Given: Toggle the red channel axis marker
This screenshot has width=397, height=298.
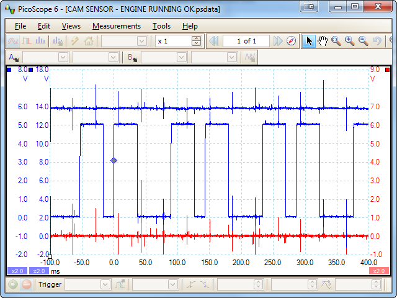Looking at the screenshot, I should click(x=388, y=70).
